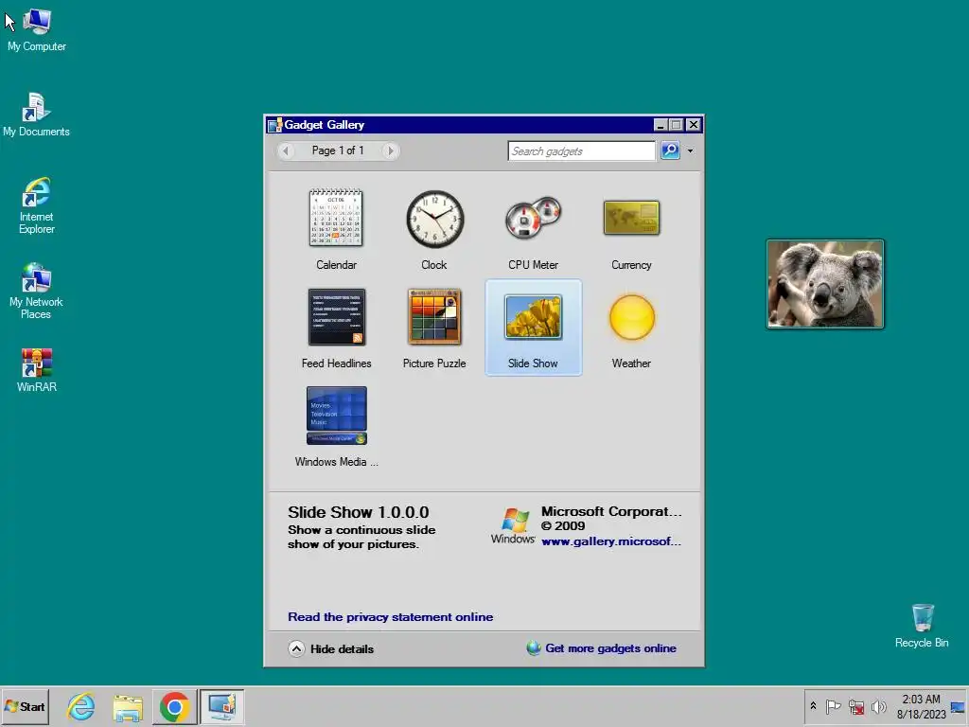Screen dimensions: 969x727
Task: Select the Feed Headlines gadget
Action: point(336,328)
